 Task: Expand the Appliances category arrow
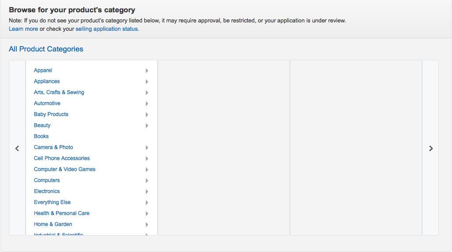click(147, 82)
